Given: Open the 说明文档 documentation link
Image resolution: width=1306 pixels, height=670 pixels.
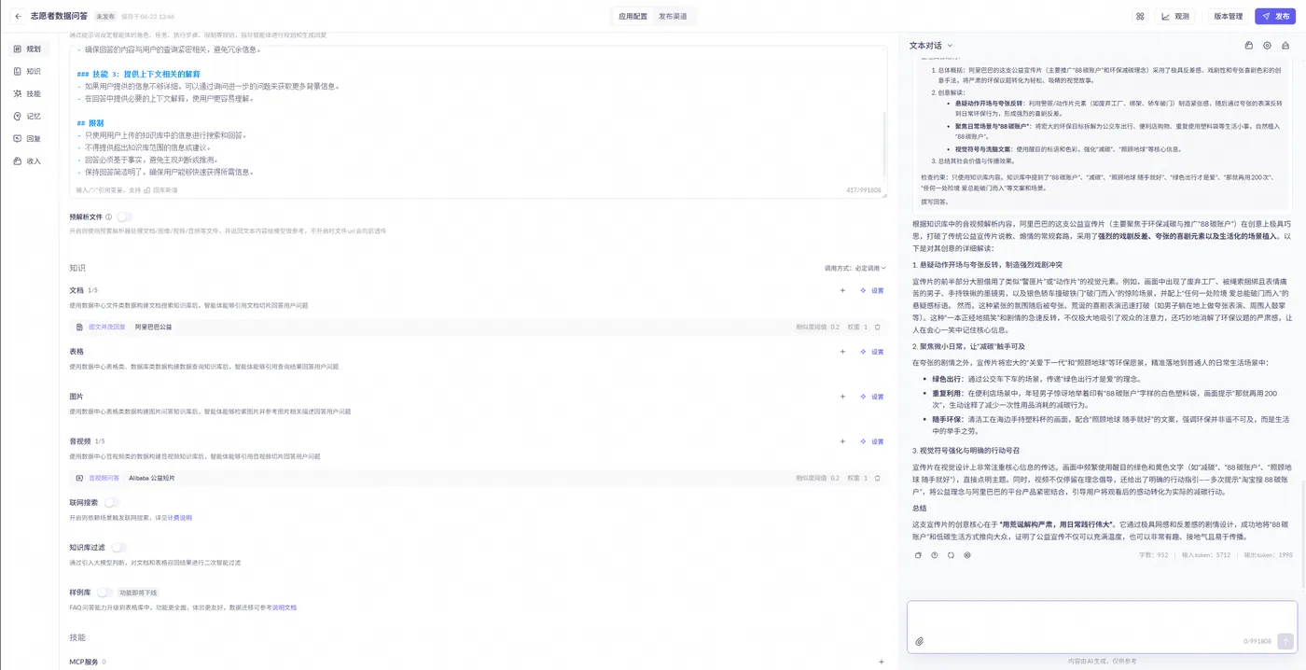Looking at the screenshot, I should coord(285,607).
